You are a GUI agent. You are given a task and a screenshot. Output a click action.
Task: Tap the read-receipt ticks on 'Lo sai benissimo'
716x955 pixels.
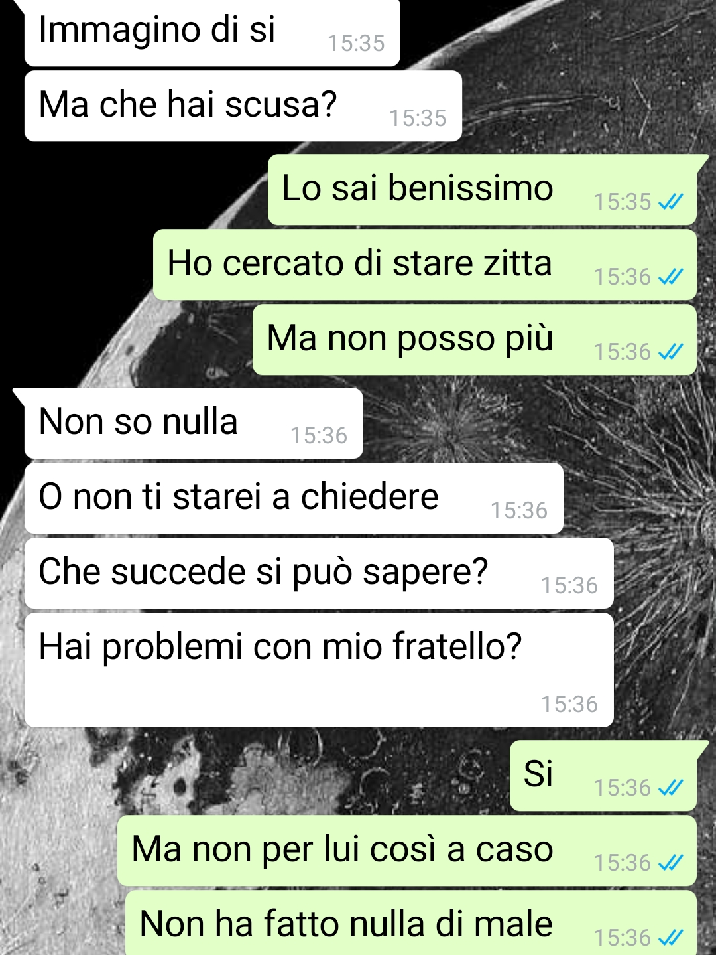[x=670, y=202]
